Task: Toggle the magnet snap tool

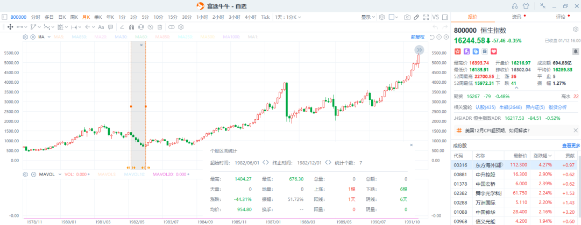Action: coord(131,27)
